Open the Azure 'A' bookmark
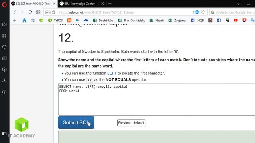This screenshot has width=255, height=143. [24, 20]
